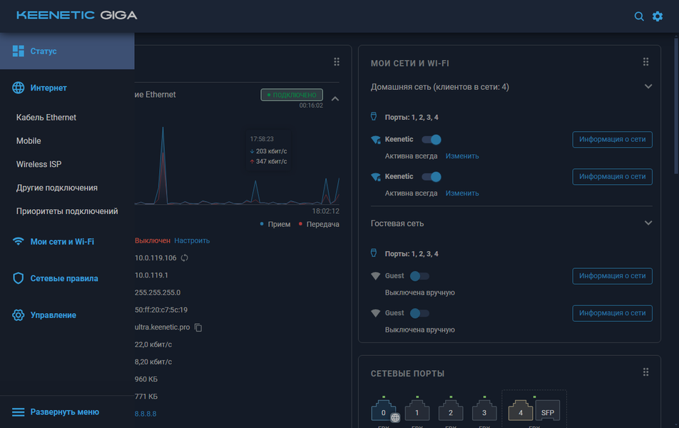Click the Настроить link
Image resolution: width=679 pixels, height=428 pixels.
[192, 240]
